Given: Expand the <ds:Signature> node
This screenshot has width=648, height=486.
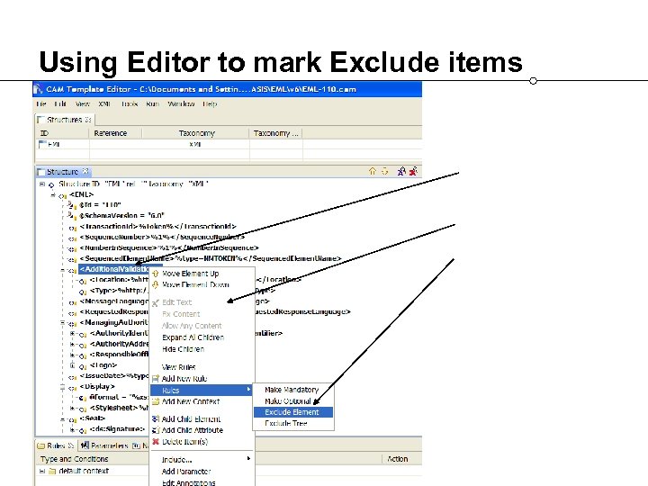Looking at the screenshot, I should (x=72, y=430).
